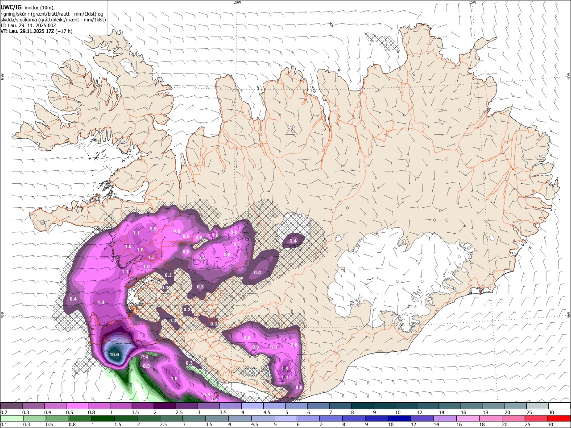Select the 2.5 label under the top legend row
The height and width of the screenshot is (428, 571).
tap(179, 412)
